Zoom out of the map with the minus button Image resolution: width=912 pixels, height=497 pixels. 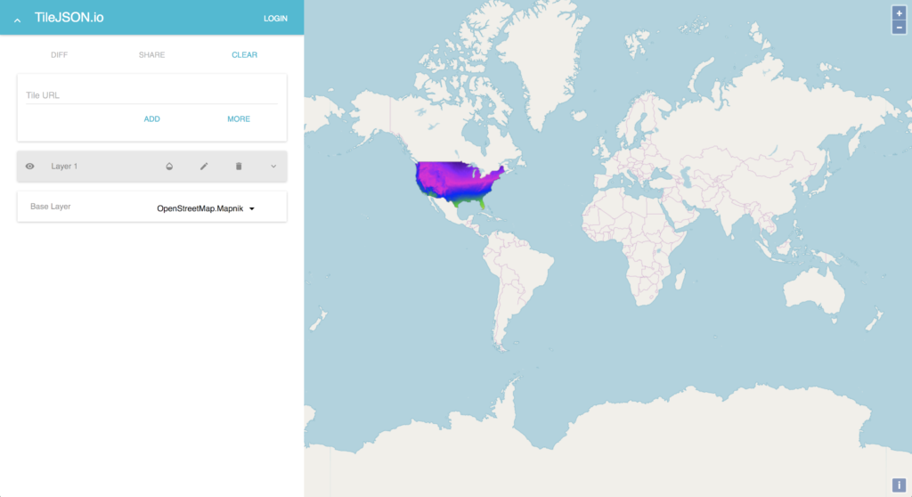tap(899, 28)
